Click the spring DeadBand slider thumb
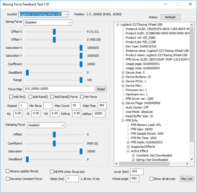 (27, 73)
